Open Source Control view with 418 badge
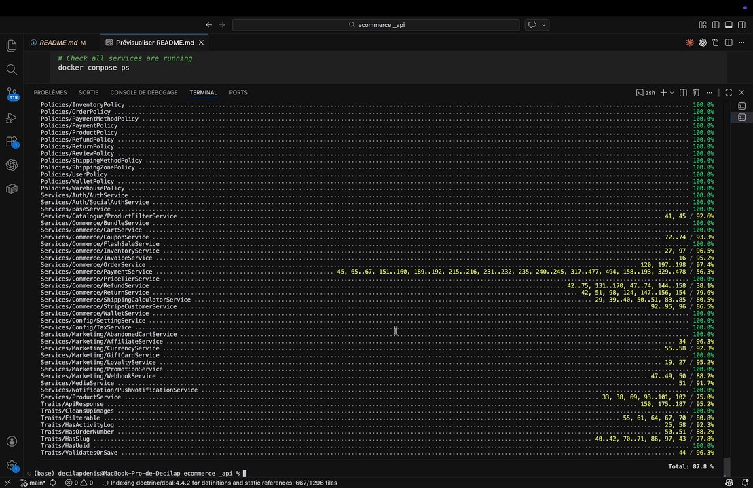753x488 pixels. click(x=12, y=94)
